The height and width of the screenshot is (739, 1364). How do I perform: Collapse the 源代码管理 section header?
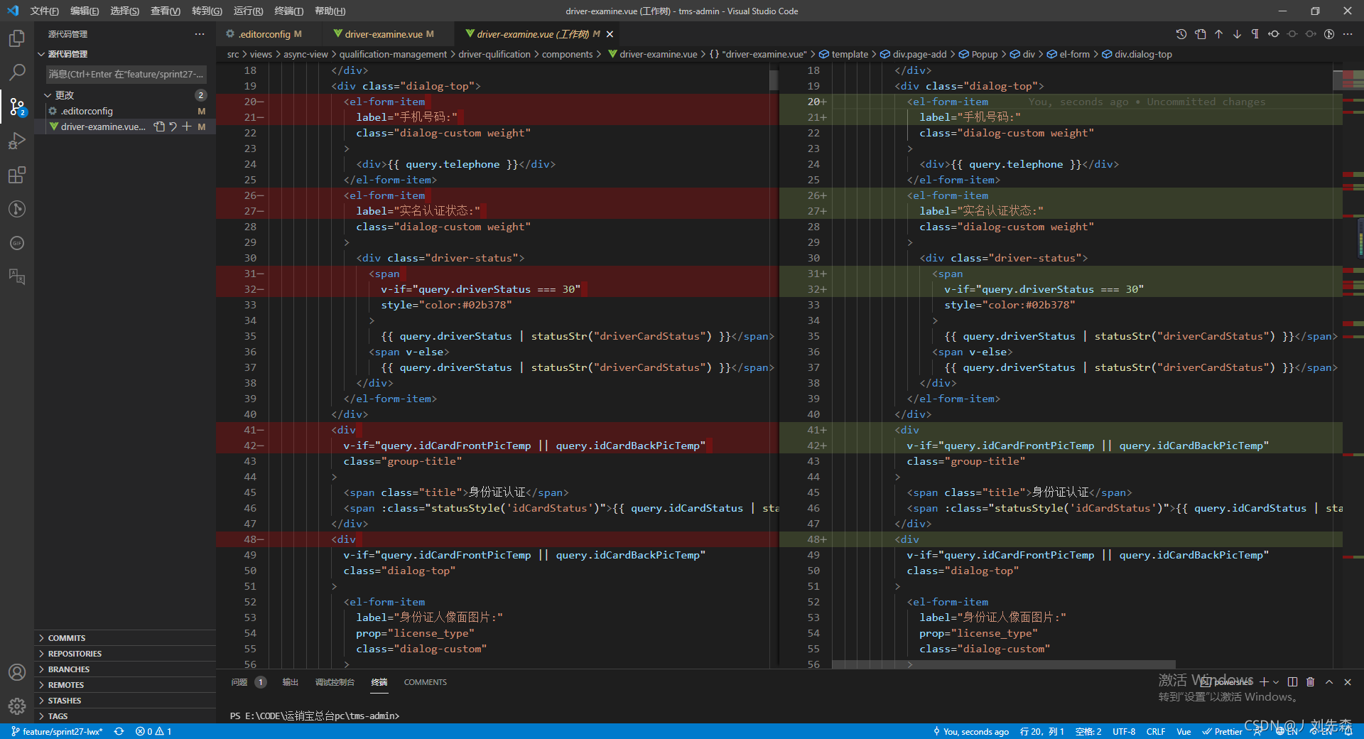pos(125,54)
